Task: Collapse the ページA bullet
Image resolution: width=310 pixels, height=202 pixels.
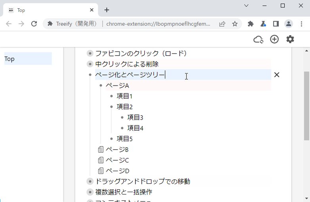Action: point(101,85)
